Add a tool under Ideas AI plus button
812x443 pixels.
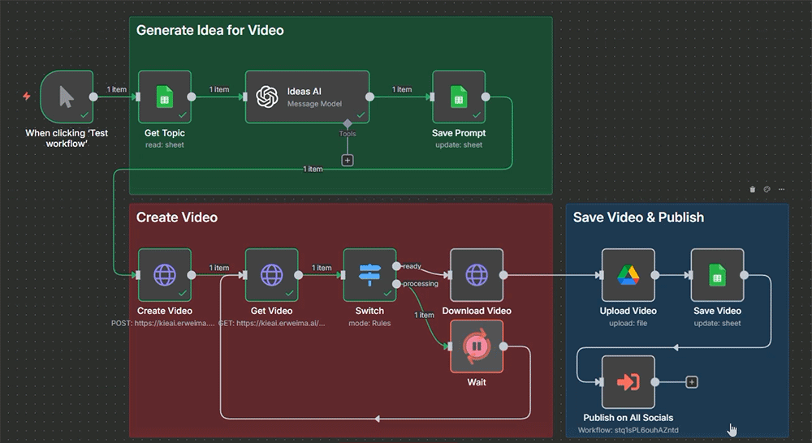[x=348, y=161]
